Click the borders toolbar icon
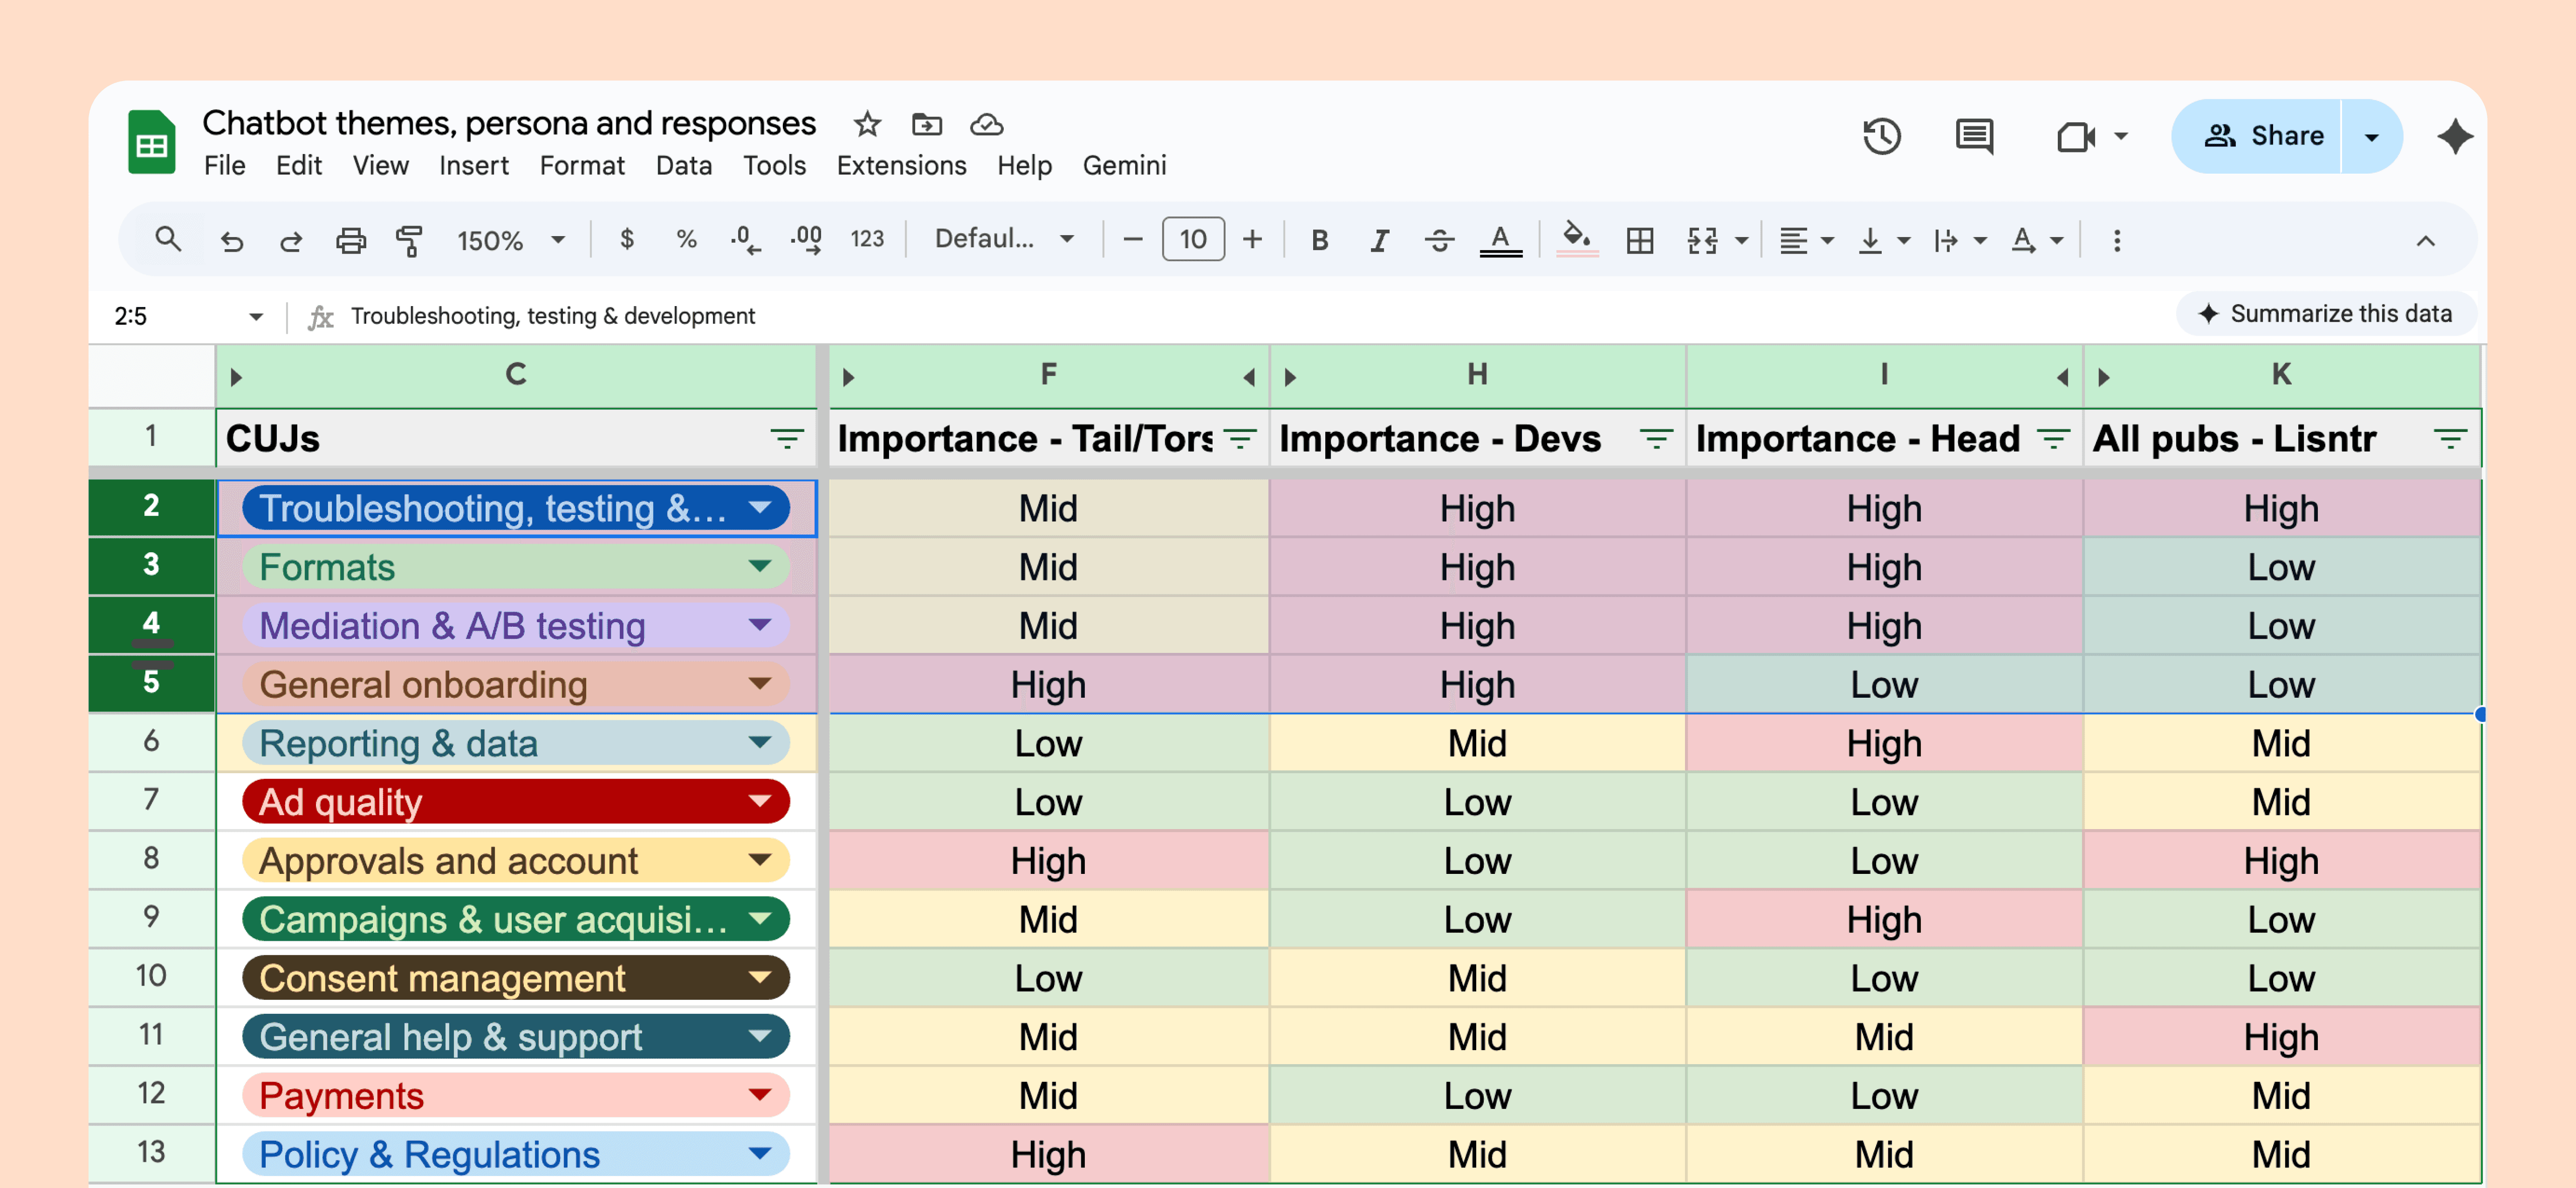The width and height of the screenshot is (2576, 1188). coord(1639,240)
